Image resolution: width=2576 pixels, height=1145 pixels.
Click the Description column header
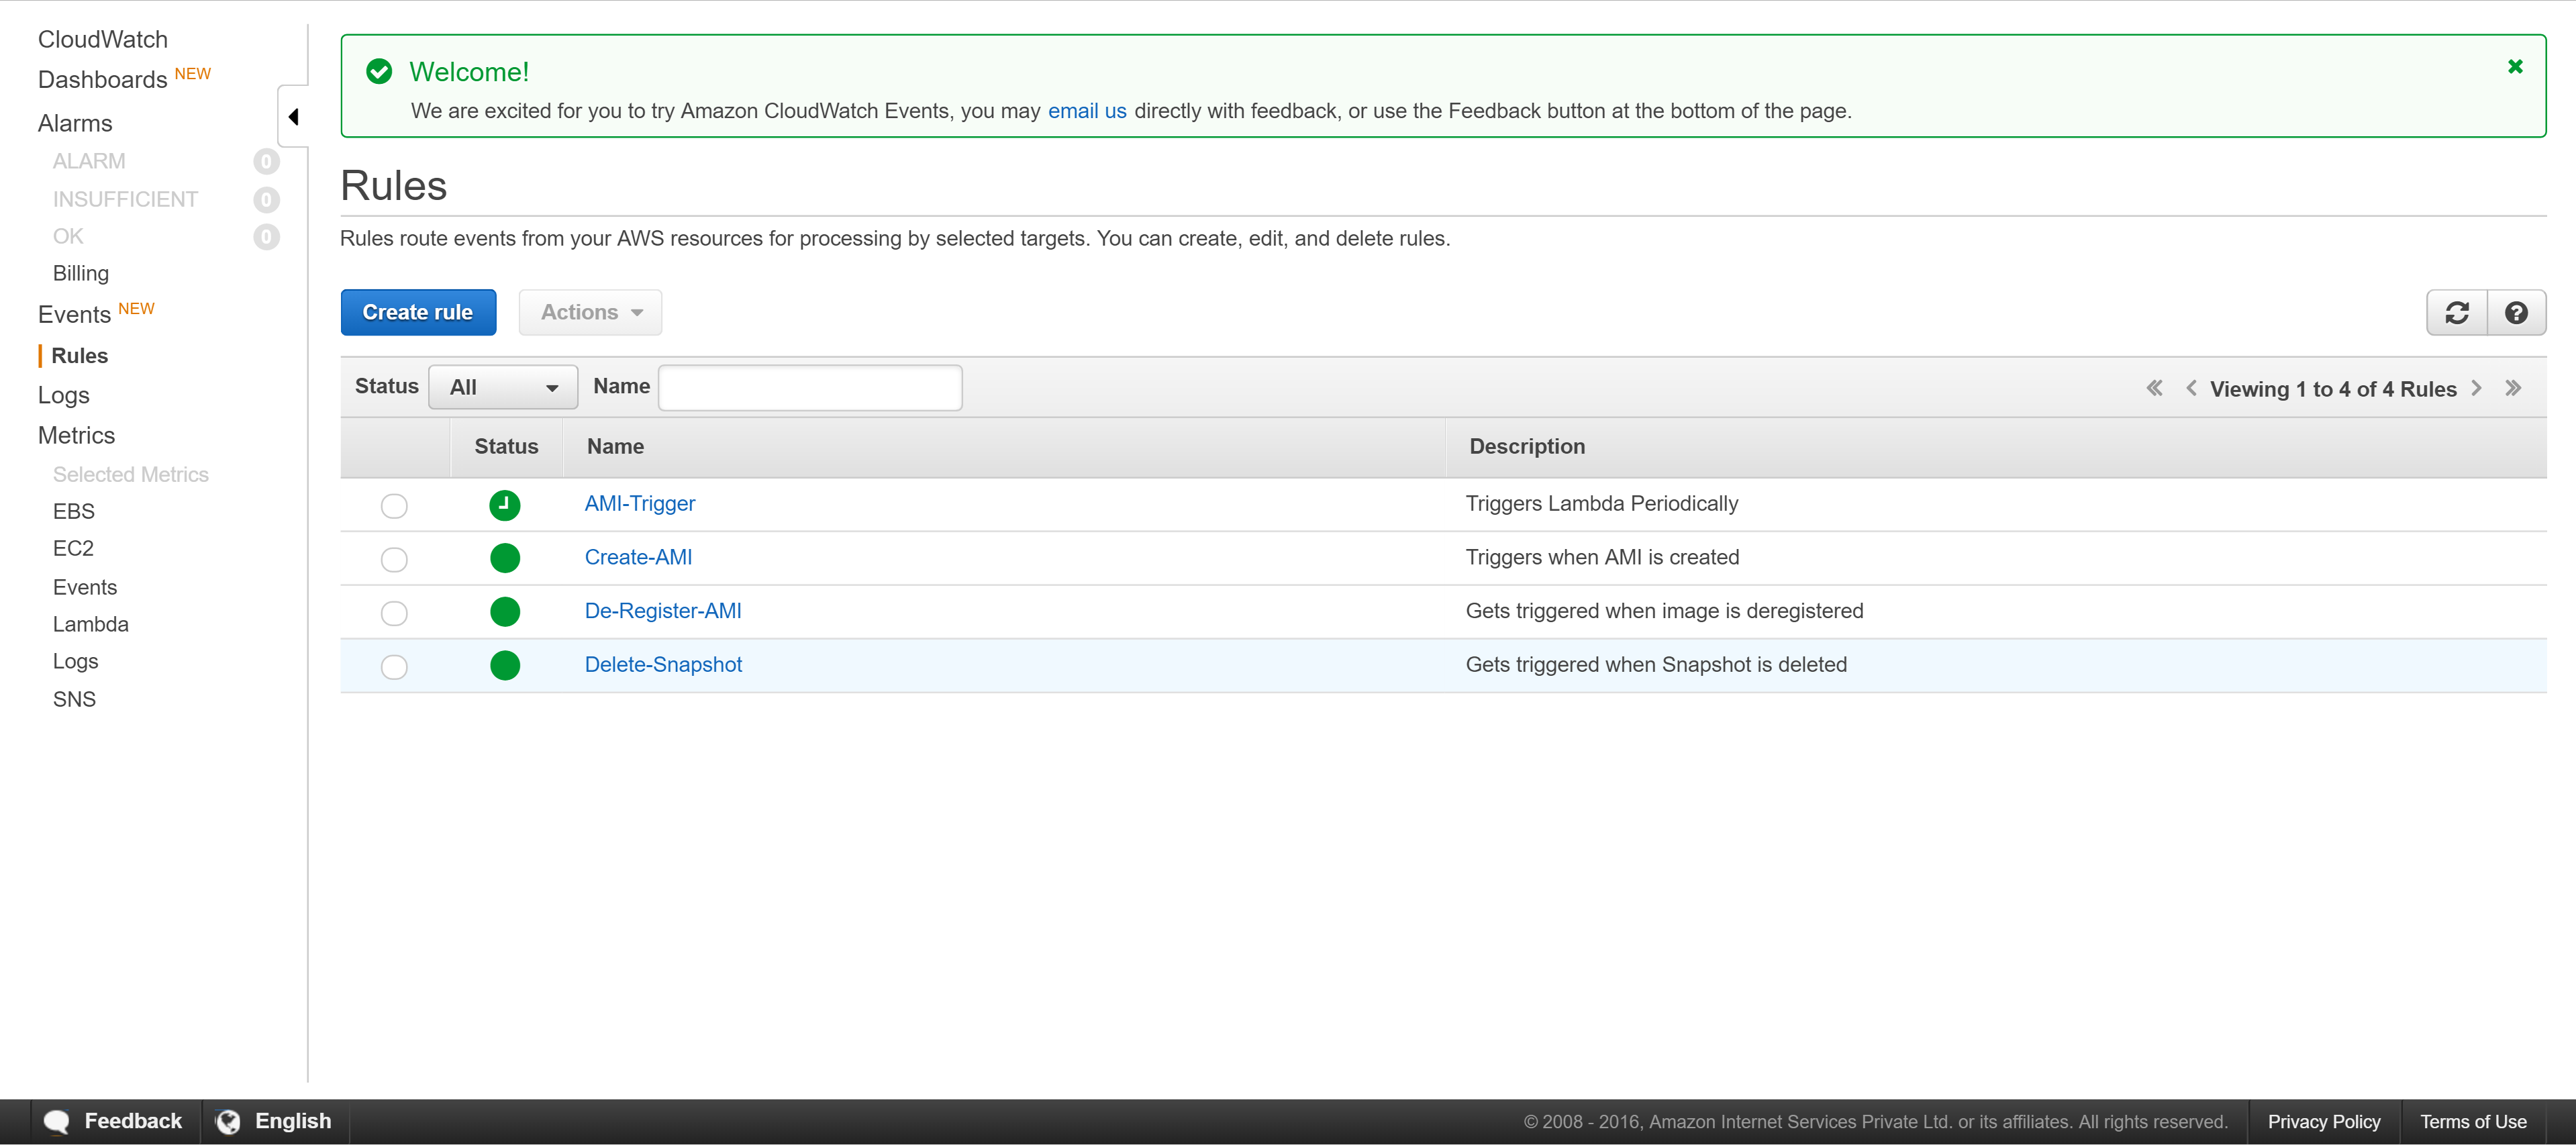(1527, 447)
